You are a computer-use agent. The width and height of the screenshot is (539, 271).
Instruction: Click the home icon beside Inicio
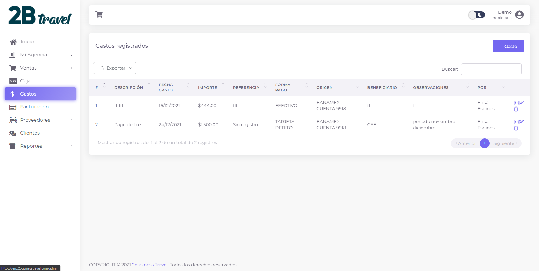(13, 42)
